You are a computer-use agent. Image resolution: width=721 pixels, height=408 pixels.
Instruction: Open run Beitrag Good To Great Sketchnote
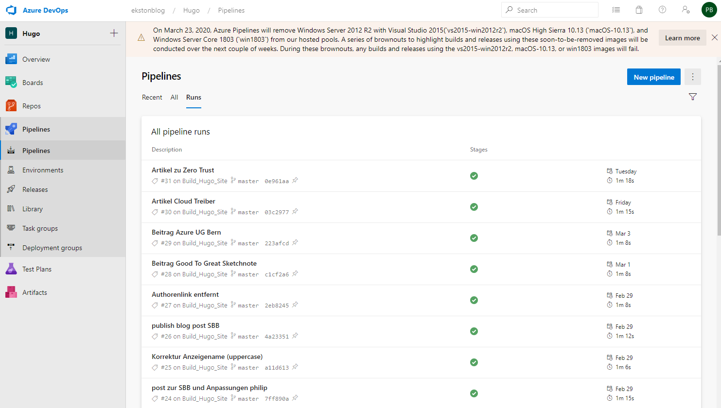tap(204, 263)
